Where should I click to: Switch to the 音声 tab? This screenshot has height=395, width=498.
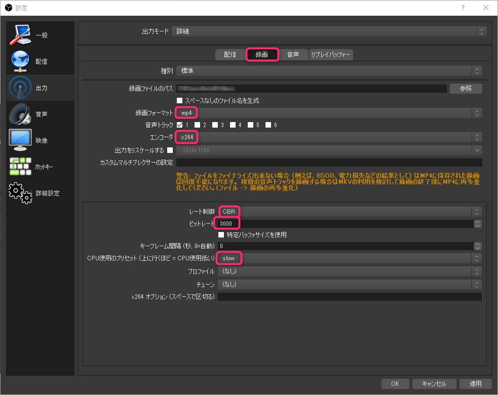pos(293,55)
